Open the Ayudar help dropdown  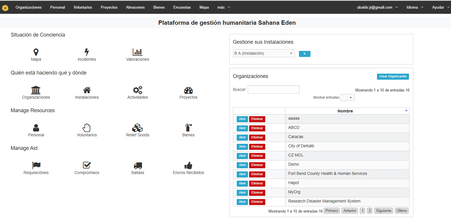pyautogui.click(x=441, y=7)
